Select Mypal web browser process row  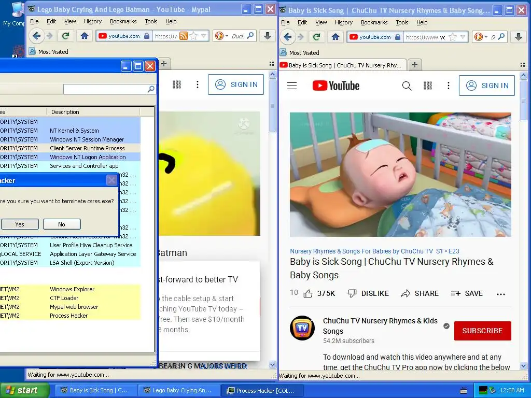click(70, 307)
